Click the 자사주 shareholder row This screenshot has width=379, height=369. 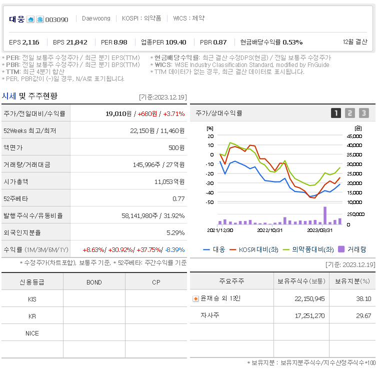[x=282, y=315]
